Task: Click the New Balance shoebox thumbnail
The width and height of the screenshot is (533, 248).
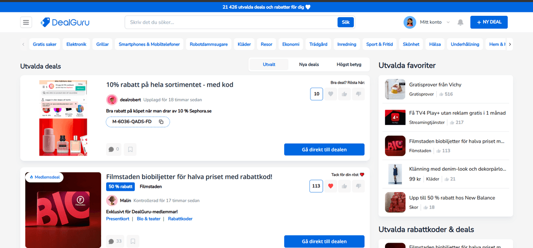Action: click(395, 202)
